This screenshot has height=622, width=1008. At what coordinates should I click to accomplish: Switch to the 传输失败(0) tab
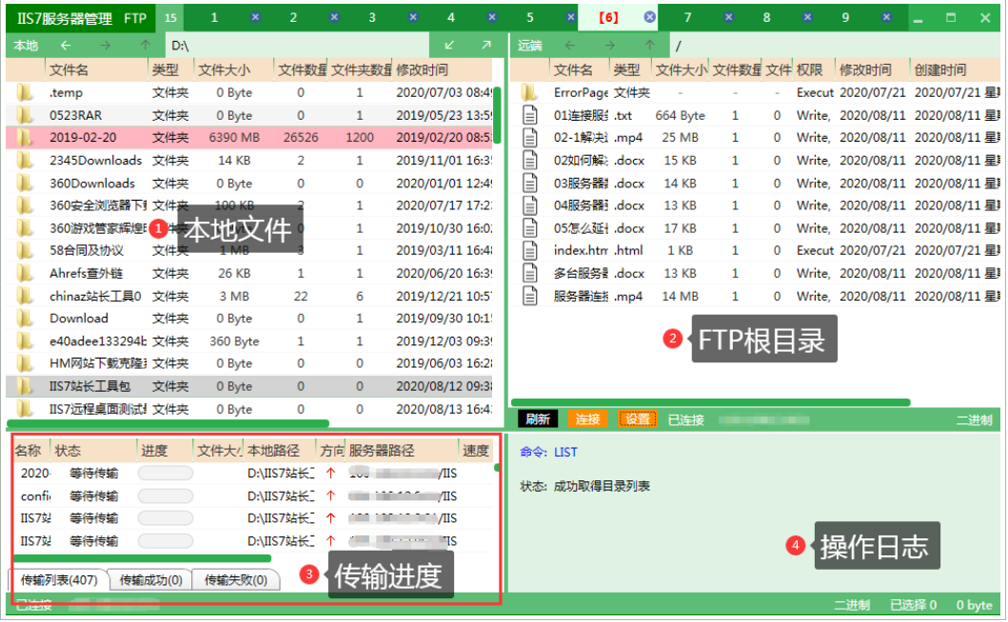click(x=237, y=579)
